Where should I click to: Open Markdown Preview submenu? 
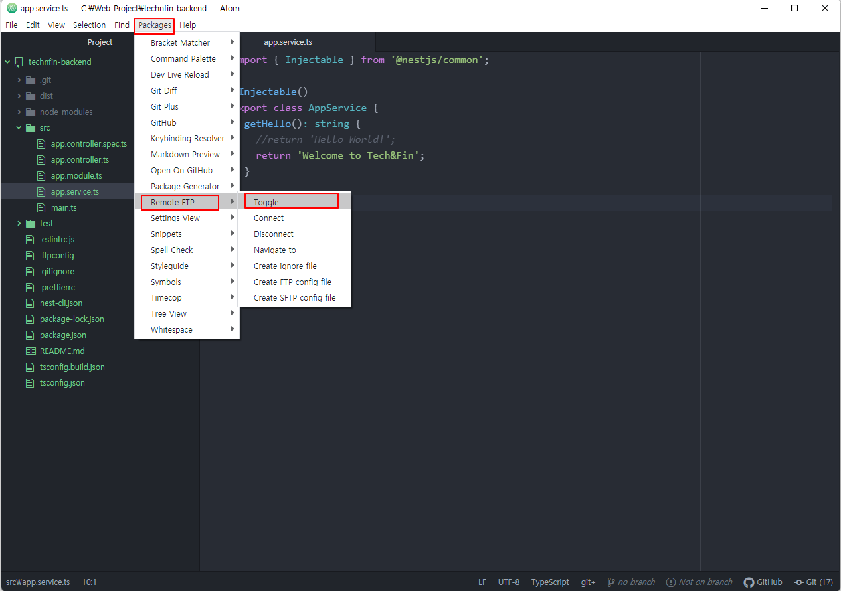187,154
